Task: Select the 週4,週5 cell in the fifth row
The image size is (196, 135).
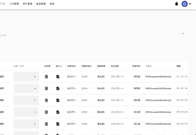Action: (101, 124)
